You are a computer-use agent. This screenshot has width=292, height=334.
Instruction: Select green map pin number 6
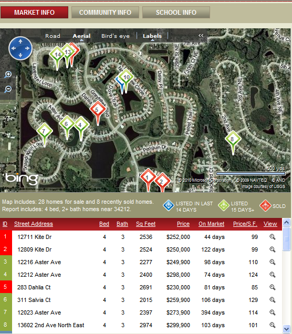pyautogui.click(x=67, y=124)
